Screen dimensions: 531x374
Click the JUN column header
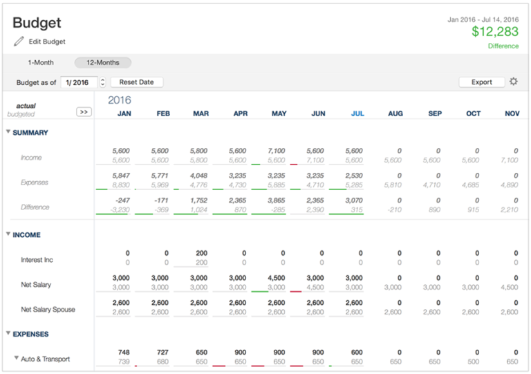(318, 114)
